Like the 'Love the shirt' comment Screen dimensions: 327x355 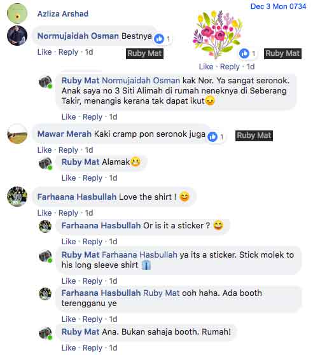(45, 213)
